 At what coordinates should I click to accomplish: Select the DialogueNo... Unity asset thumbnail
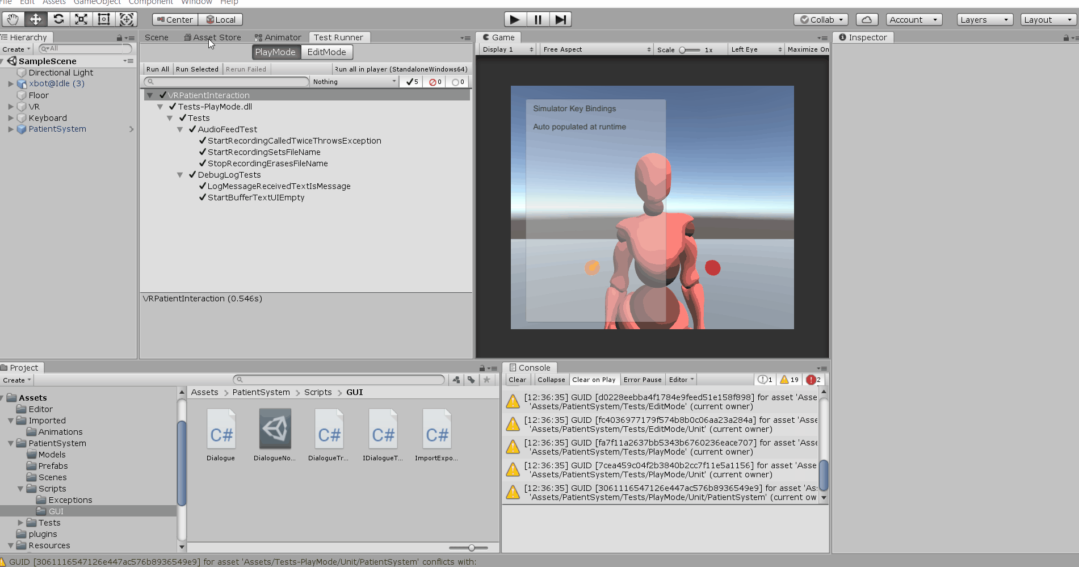click(x=275, y=429)
